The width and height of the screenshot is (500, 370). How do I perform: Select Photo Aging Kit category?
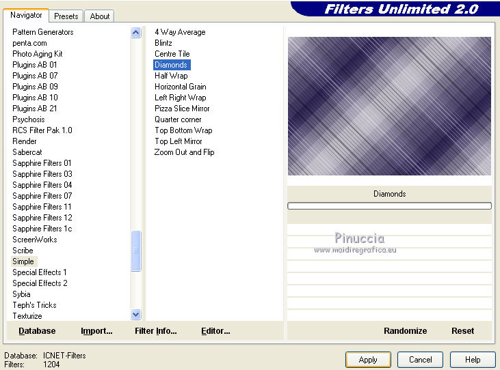point(38,54)
